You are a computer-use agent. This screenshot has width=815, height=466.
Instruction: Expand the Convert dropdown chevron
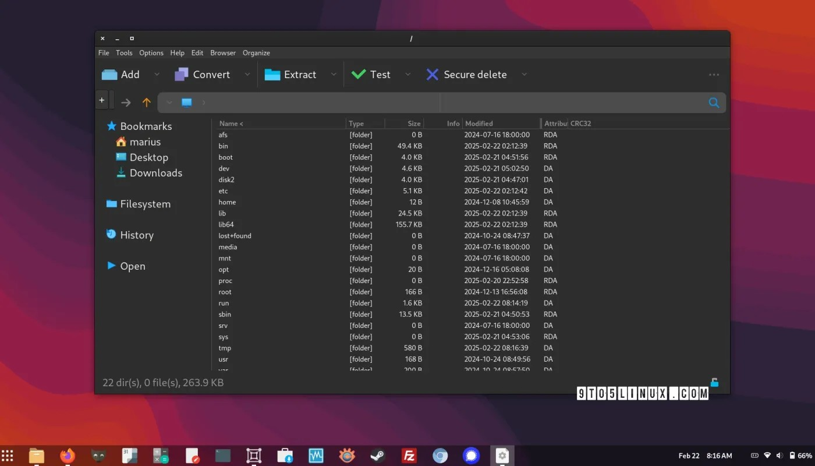click(247, 74)
